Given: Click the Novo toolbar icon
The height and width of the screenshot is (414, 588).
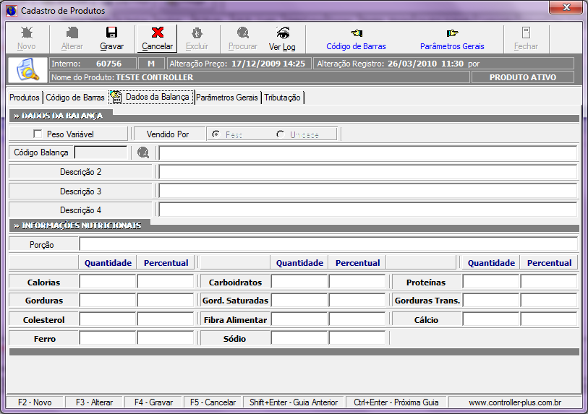Looking at the screenshot, I should [x=27, y=33].
